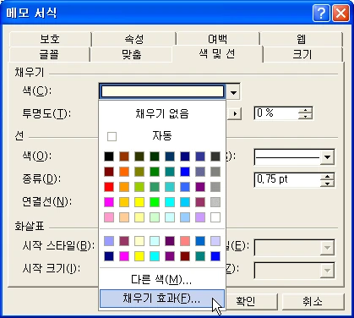This screenshot has width=354, height=318.
Task: Open the line style dropdown arrow
Action: (327, 157)
